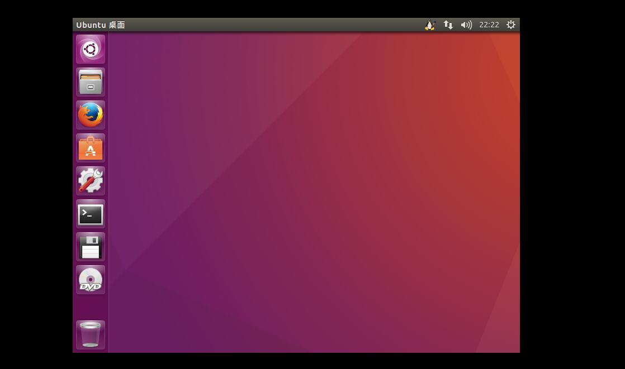Open the Files file manager icon
The height and width of the screenshot is (369, 625).
click(x=90, y=82)
